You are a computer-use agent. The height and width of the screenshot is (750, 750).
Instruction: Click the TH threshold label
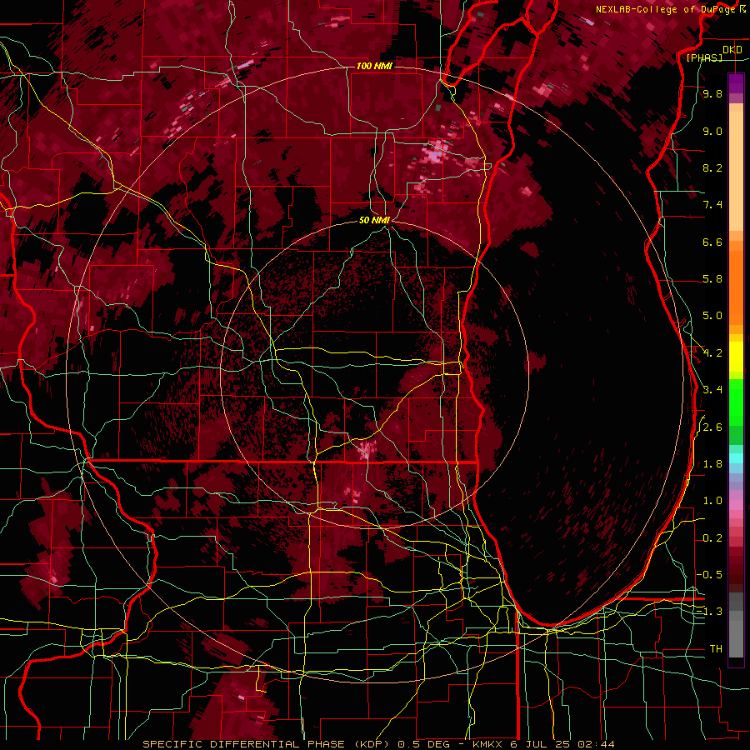716,649
